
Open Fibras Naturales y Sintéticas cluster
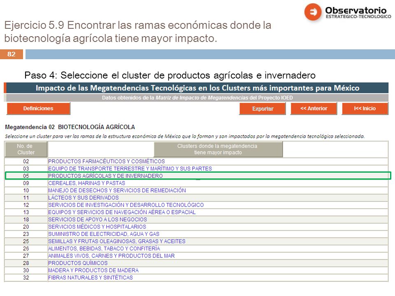(91, 278)
